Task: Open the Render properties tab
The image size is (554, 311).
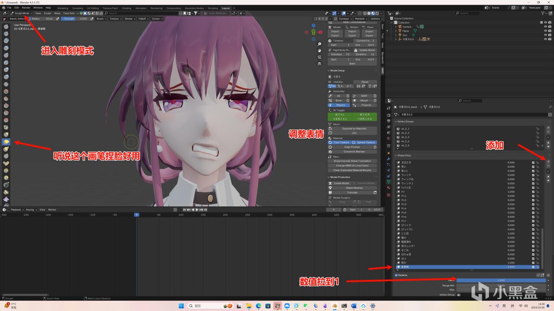Action: click(x=388, y=115)
